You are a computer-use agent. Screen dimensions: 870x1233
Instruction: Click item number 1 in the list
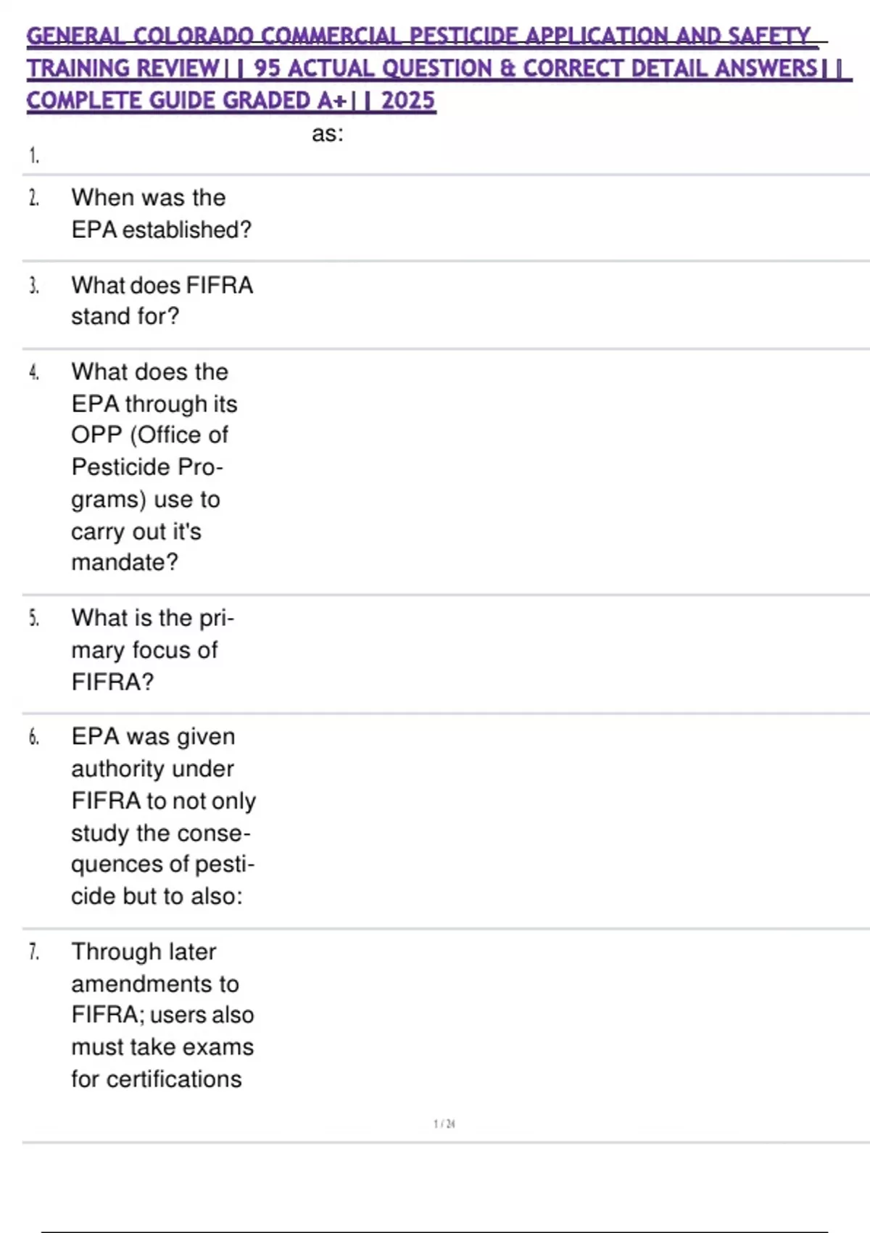pos(33,155)
